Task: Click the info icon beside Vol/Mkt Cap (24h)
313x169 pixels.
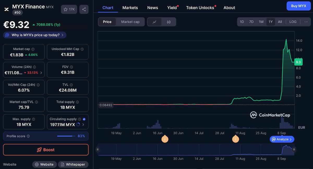Action: click(38, 85)
